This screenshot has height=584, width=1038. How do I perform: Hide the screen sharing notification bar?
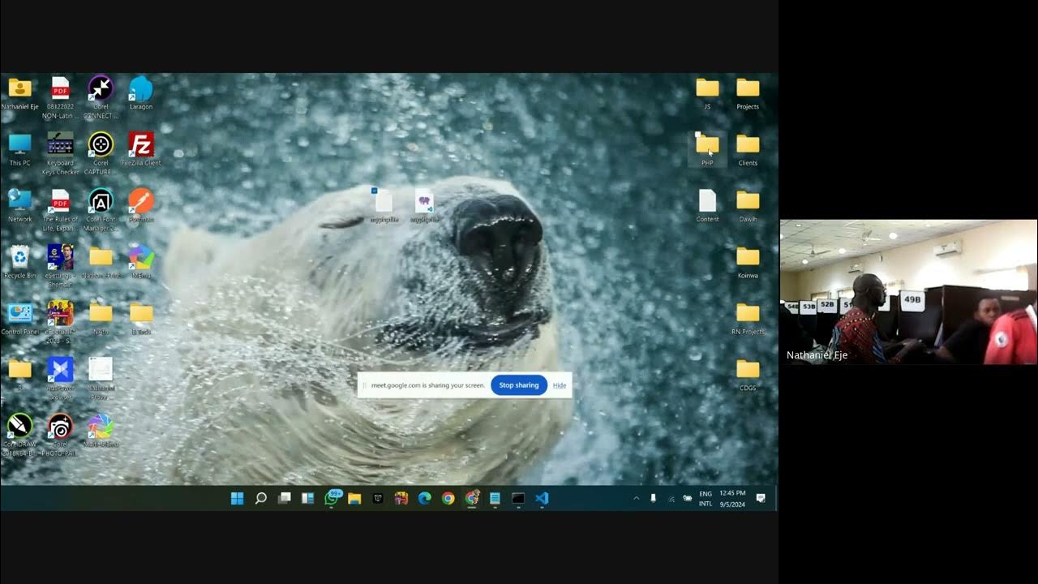tap(560, 385)
